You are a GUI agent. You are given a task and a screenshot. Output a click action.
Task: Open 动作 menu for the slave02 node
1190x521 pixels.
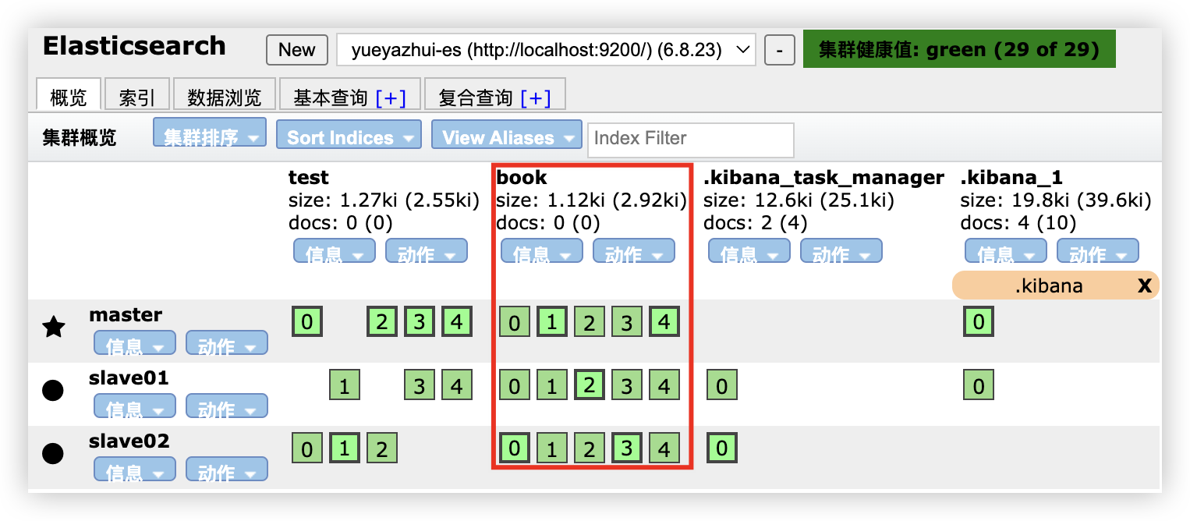227,470
